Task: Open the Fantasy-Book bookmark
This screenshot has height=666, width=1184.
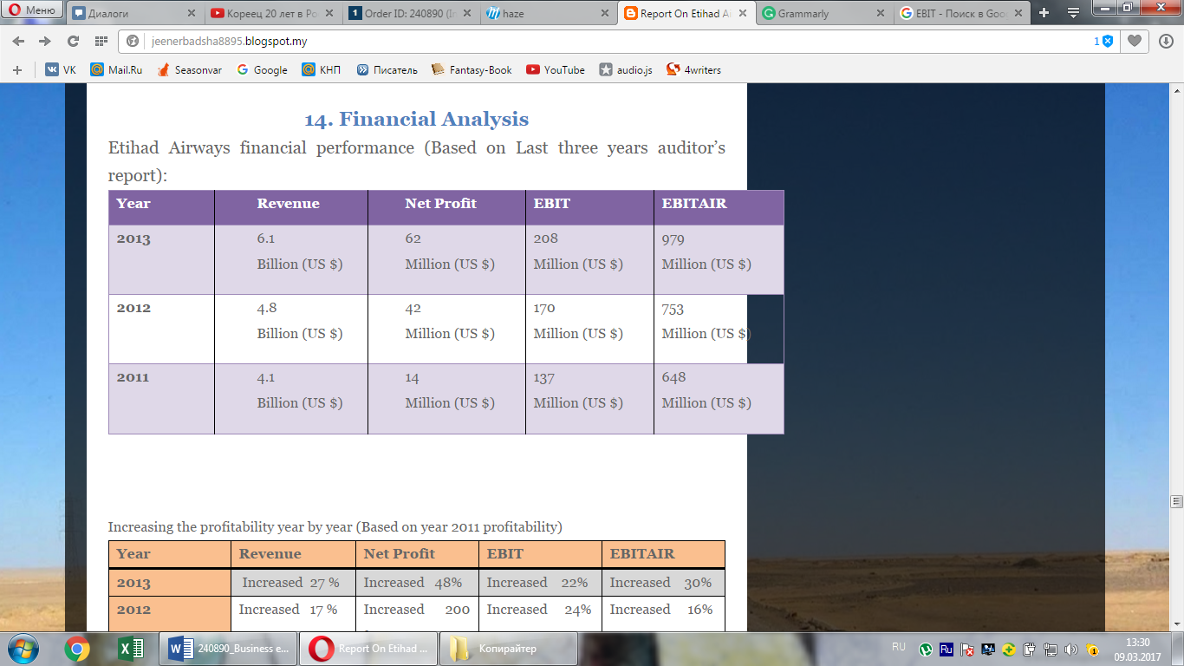Action: pos(472,70)
